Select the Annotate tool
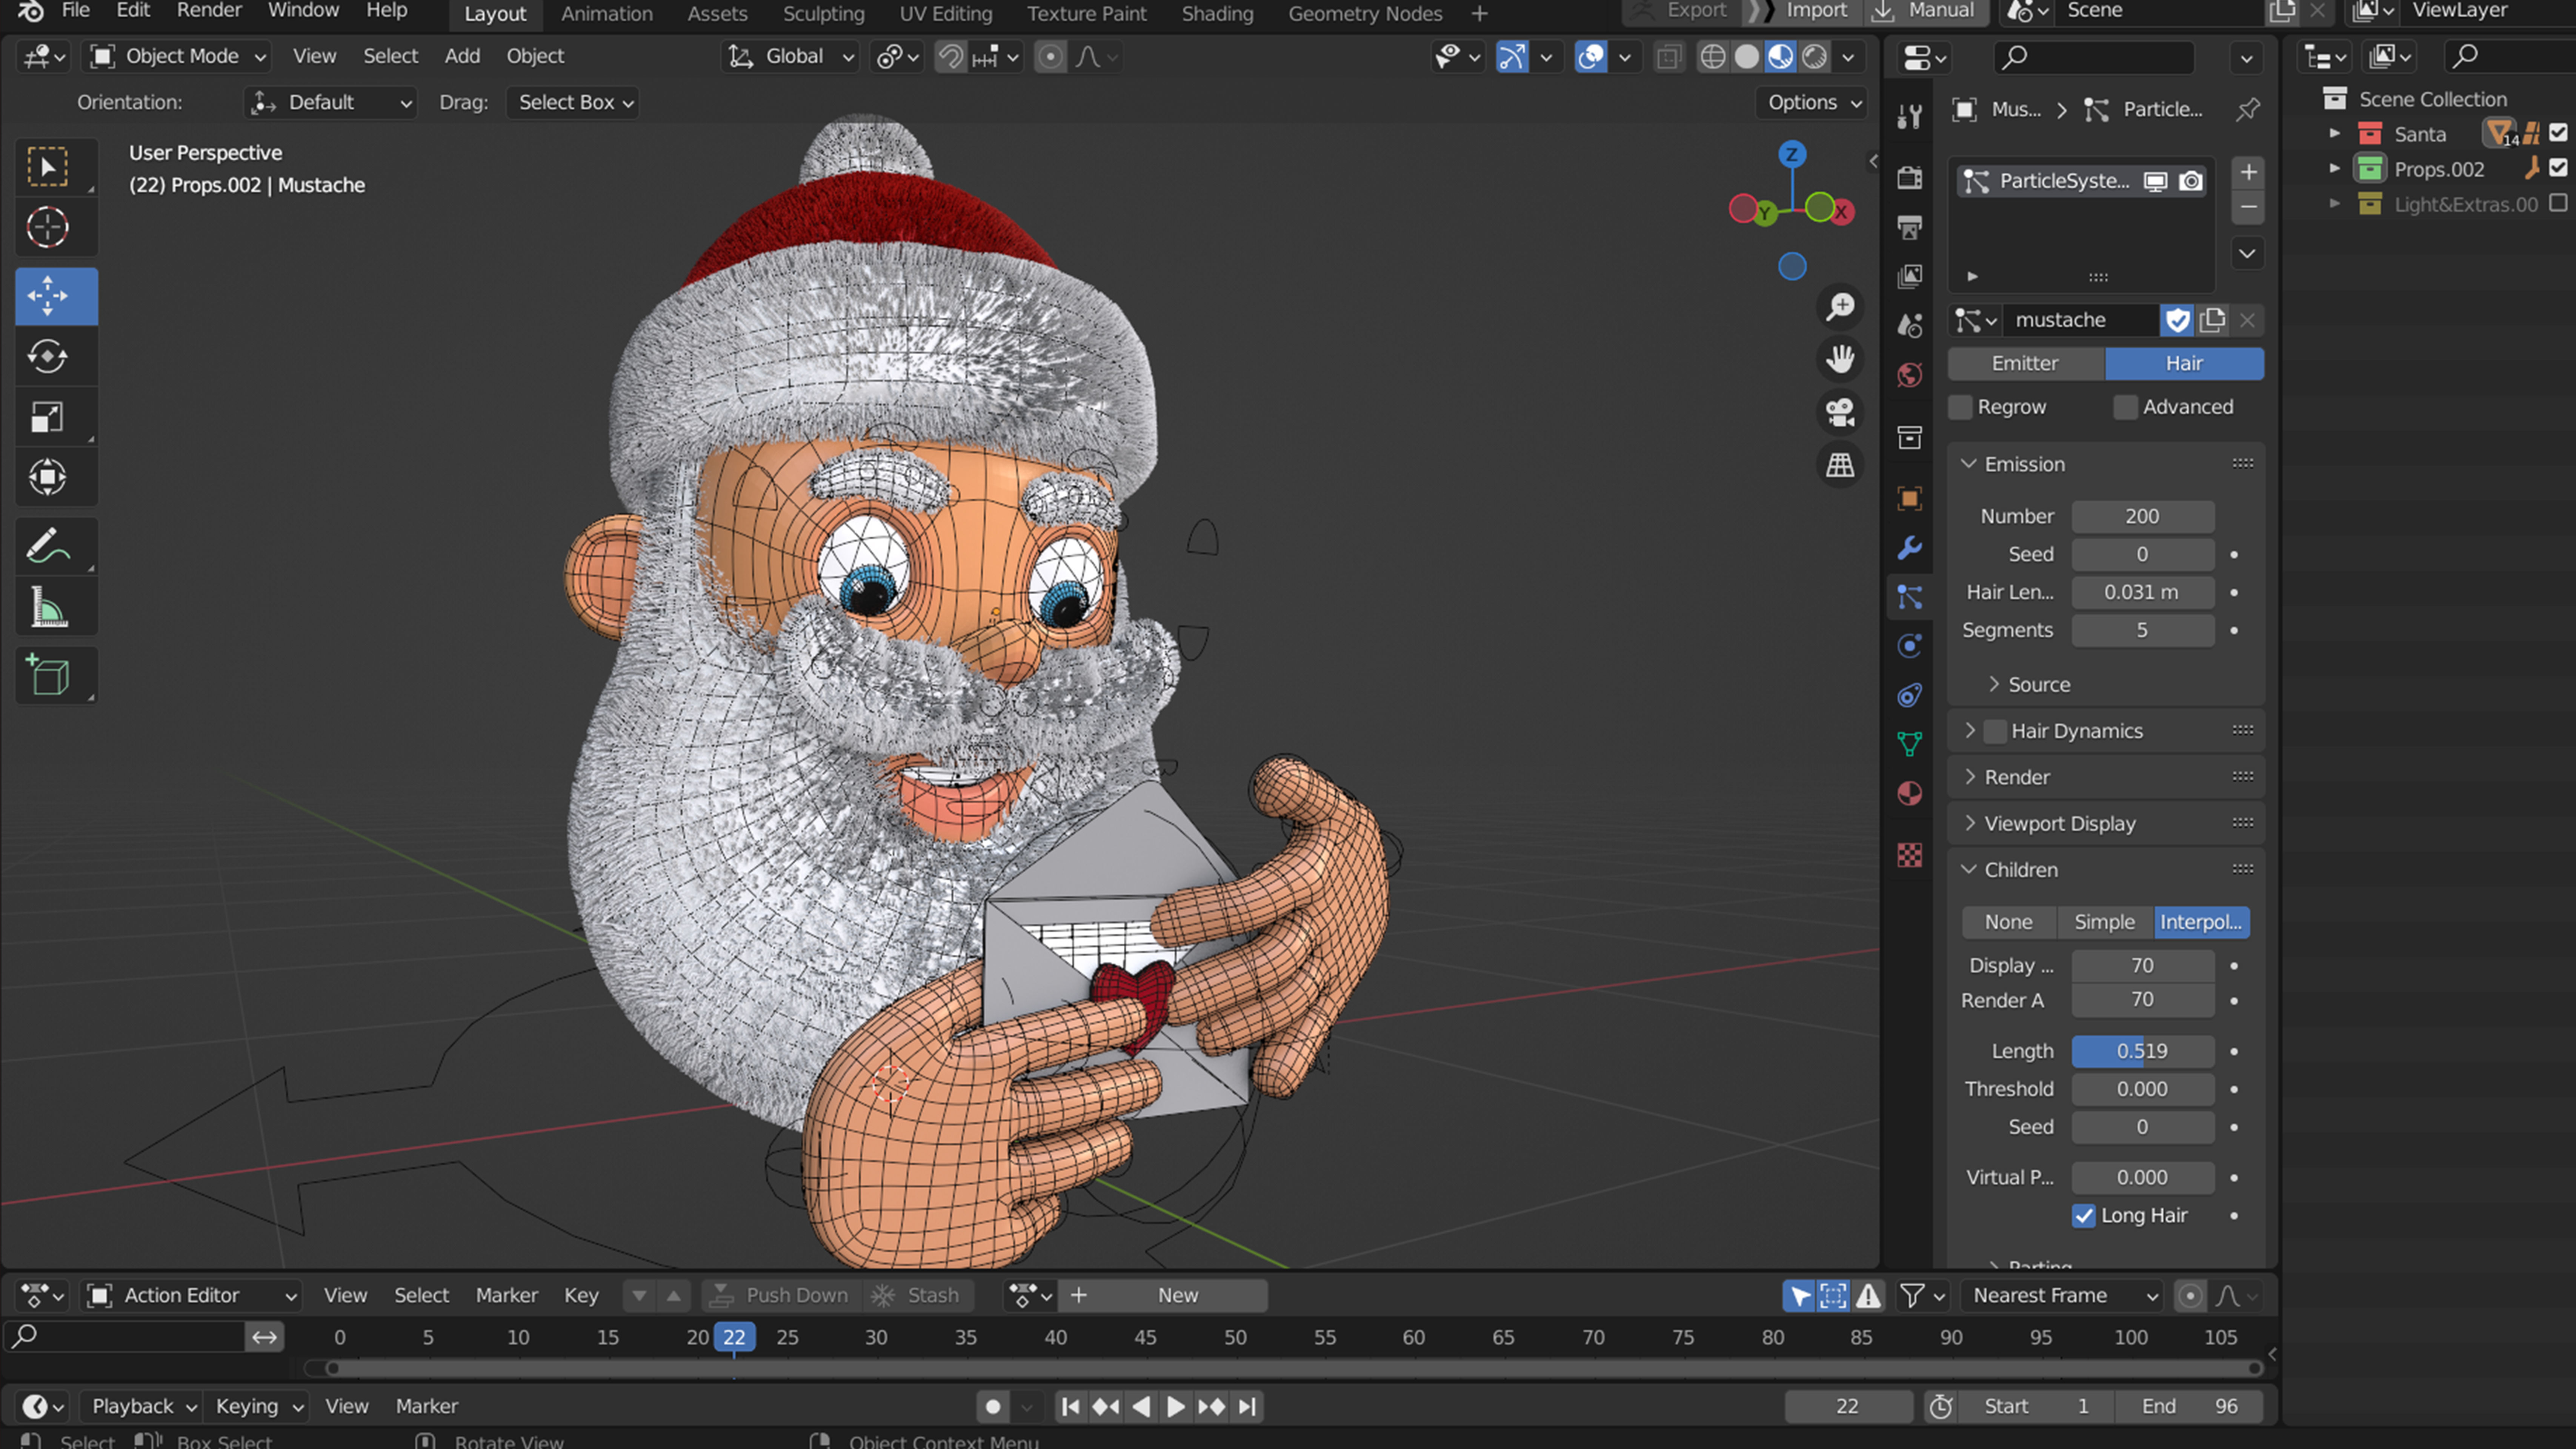Image resolution: width=2576 pixels, height=1449 pixels. [47, 546]
